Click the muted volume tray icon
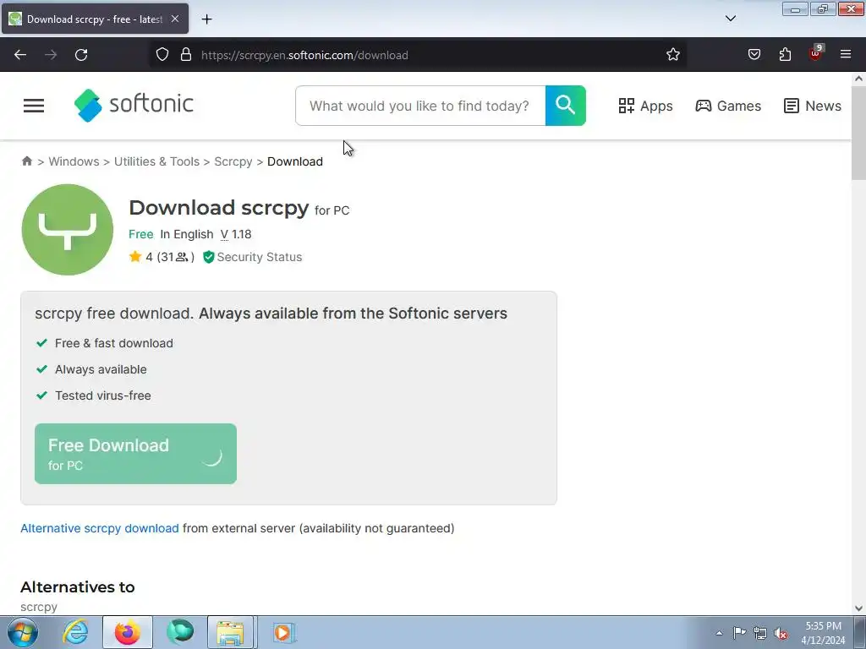The height and width of the screenshot is (649, 866). (781, 633)
